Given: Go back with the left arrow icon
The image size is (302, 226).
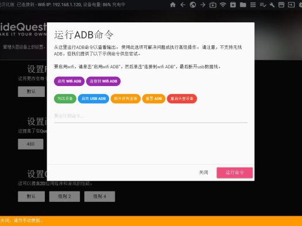Looking at the screenshot, I should (x=183, y=5).
